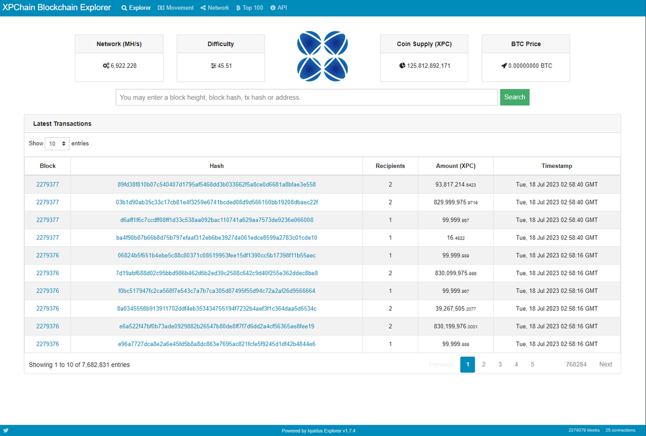
Task: Click the Showing 1 to 10 entries text
Action: (x=79, y=365)
